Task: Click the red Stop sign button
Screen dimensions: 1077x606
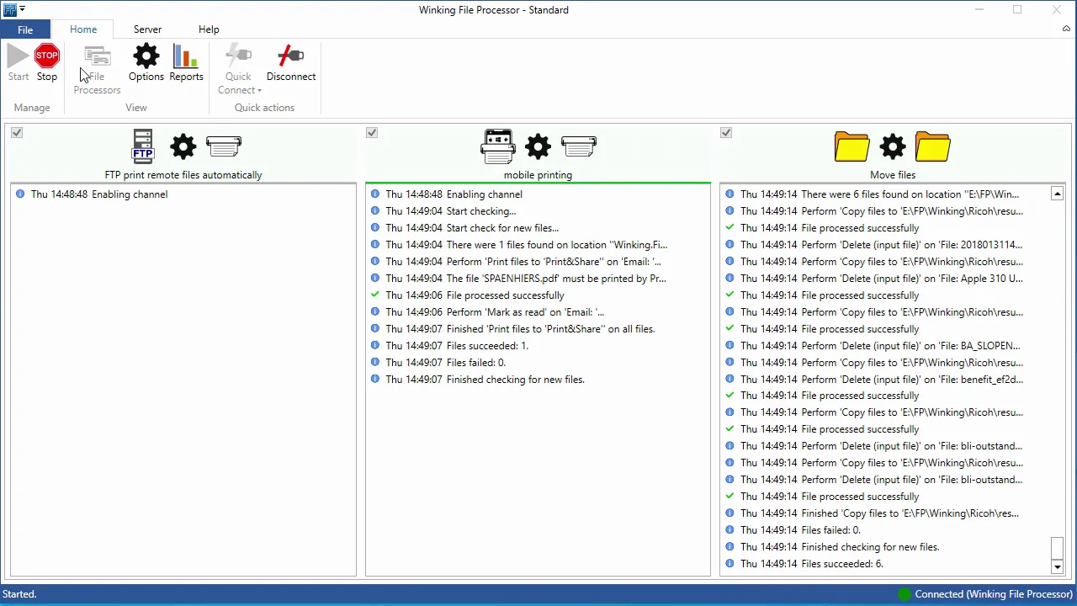Action: coord(47,56)
